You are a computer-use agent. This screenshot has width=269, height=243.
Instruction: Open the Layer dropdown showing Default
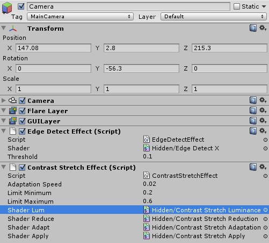(x=214, y=17)
